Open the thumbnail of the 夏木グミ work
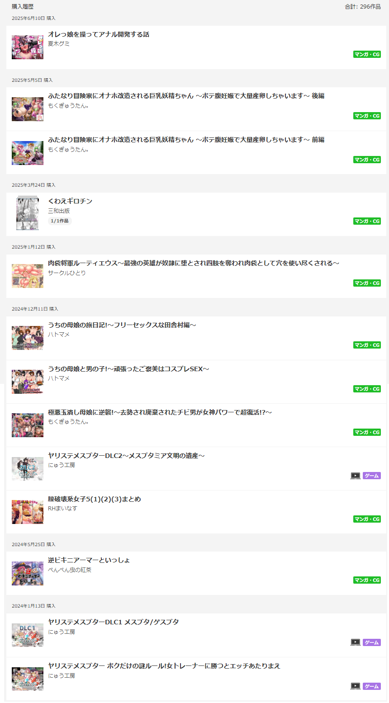The image size is (389, 703). [x=28, y=47]
